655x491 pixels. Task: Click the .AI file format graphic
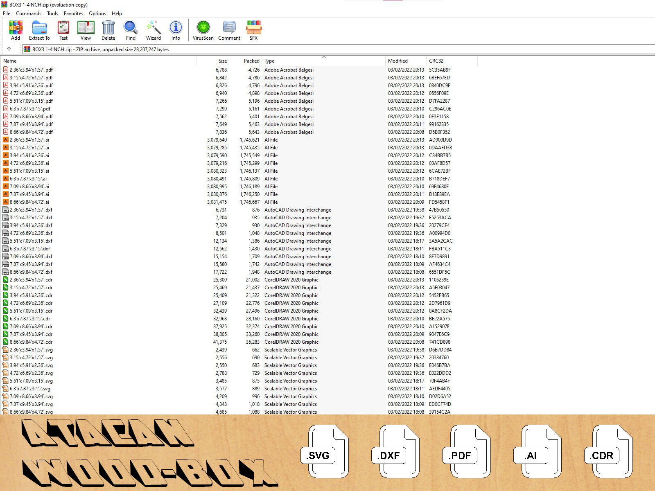point(538,451)
